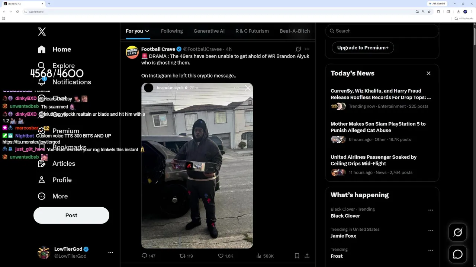This screenshot has width=476, height=267.
Task: Like the Football Crave post
Action: [x=221, y=256]
